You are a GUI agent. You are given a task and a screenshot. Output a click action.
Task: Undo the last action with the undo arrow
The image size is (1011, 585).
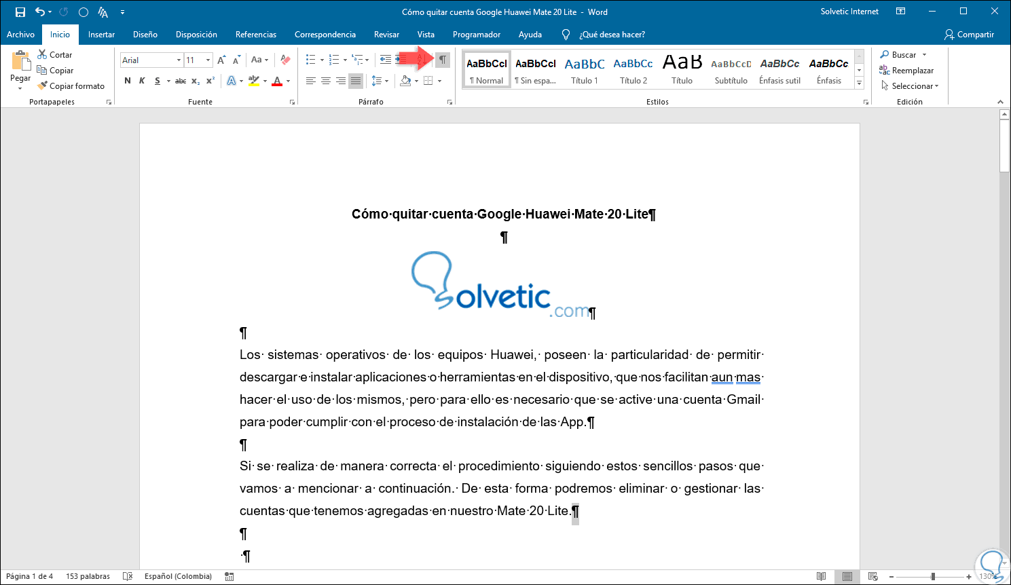click(40, 12)
